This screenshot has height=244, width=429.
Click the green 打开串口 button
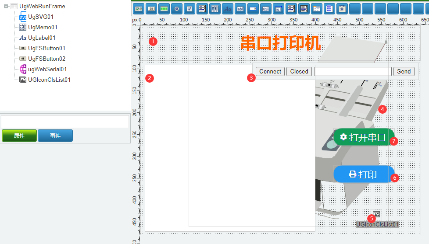point(364,137)
